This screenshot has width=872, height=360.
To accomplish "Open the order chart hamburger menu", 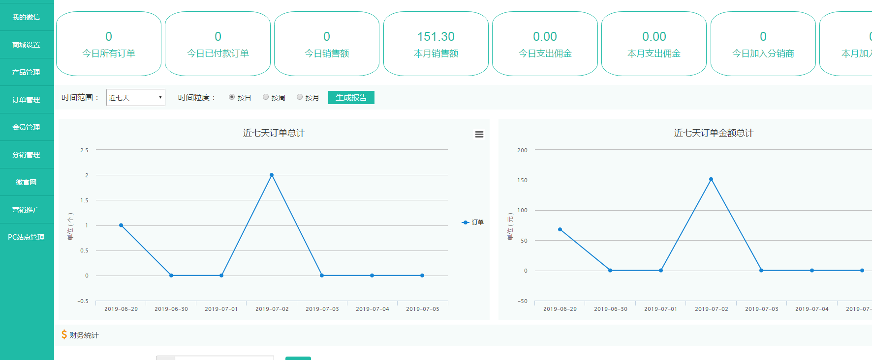I will (x=479, y=135).
